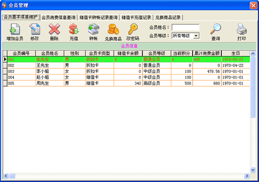Click the 会员姓名 column header
This screenshot has width=259, height=182.
[50, 53]
